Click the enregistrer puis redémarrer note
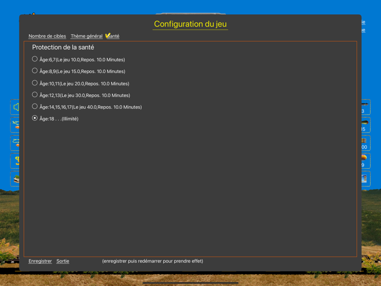The width and height of the screenshot is (381, 286). [152, 261]
